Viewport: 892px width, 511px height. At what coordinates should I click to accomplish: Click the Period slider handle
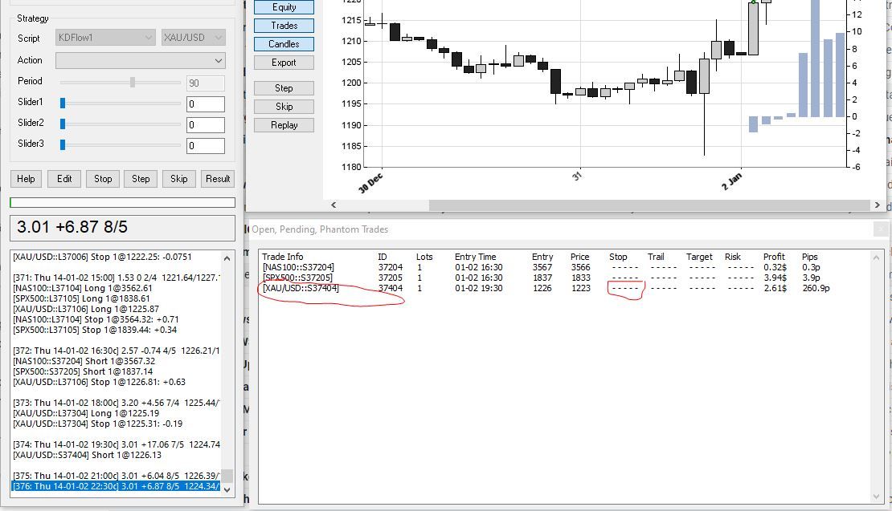[x=133, y=82]
